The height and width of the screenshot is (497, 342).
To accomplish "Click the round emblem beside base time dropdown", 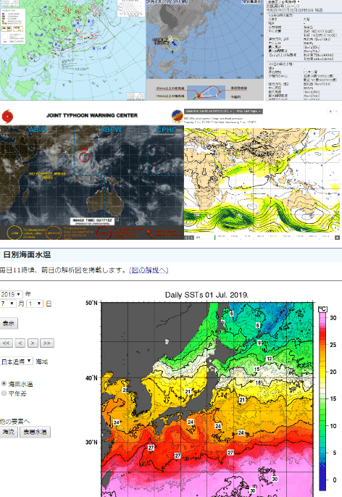I will pos(177,116).
